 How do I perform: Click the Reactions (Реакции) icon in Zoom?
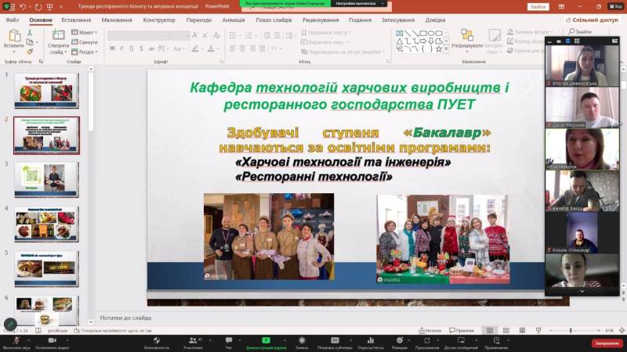[400, 340]
